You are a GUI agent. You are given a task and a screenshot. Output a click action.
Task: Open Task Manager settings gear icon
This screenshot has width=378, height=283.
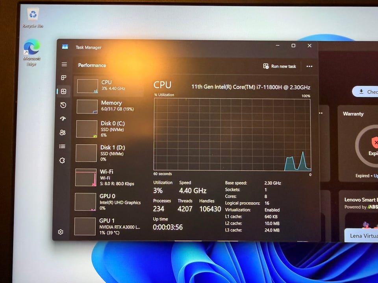[x=61, y=232]
